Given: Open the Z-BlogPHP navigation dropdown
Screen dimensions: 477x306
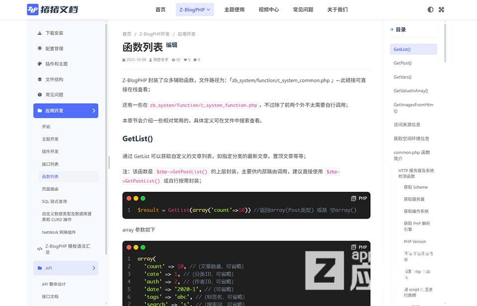Looking at the screenshot, I should coord(194,9).
